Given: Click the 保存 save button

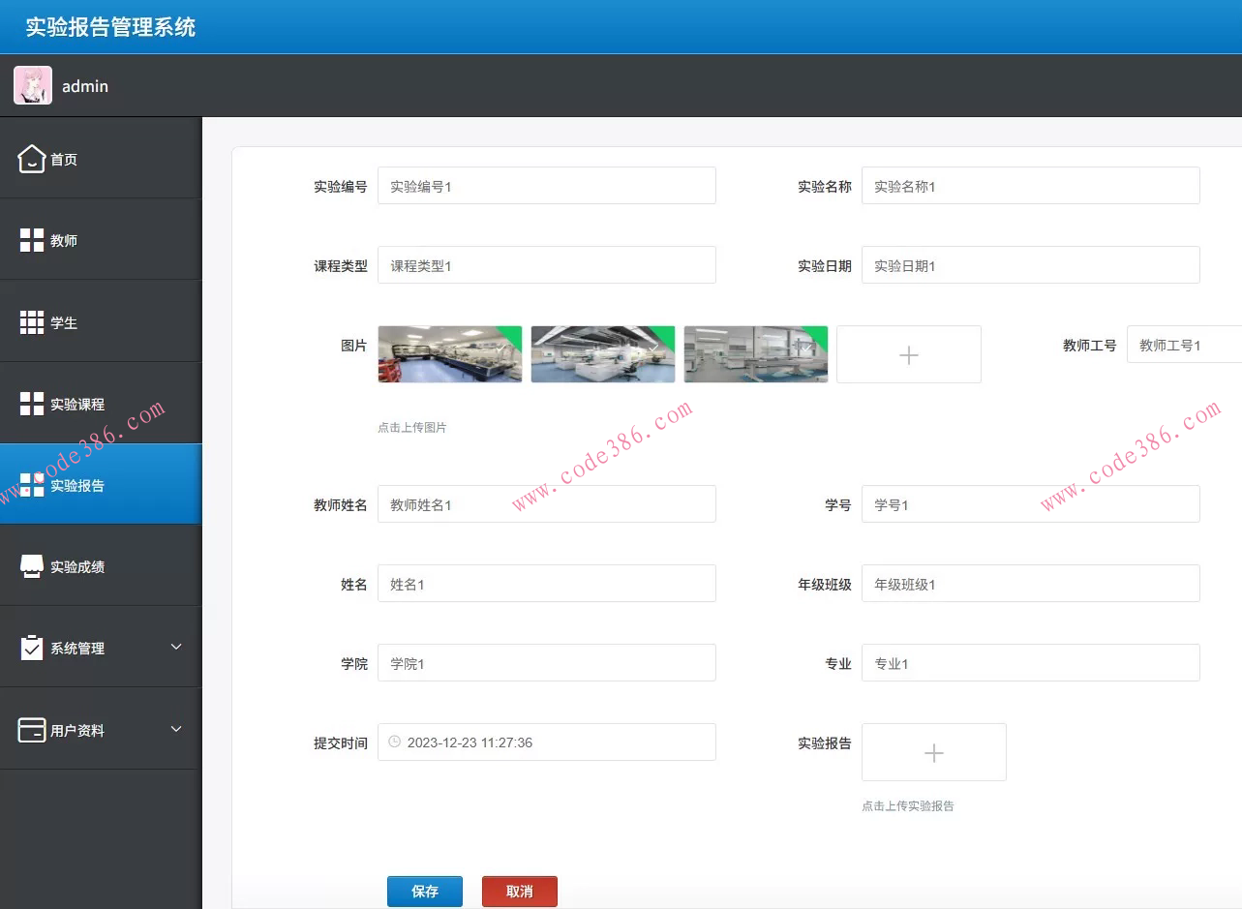Looking at the screenshot, I should [x=424, y=891].
